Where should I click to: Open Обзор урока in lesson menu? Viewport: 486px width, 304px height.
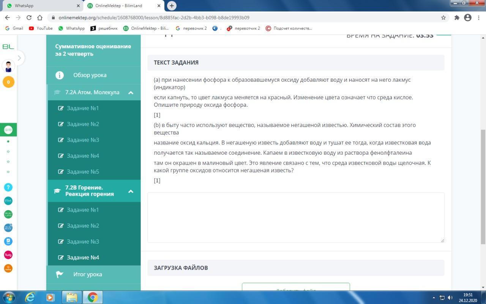click(90, 75)
